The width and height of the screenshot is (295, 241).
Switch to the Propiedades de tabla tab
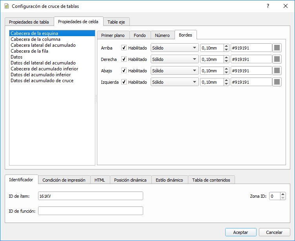pos(29,22)
